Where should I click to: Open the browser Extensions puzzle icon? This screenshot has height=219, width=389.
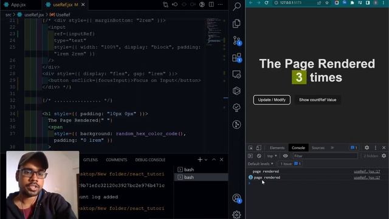(352, 2)
